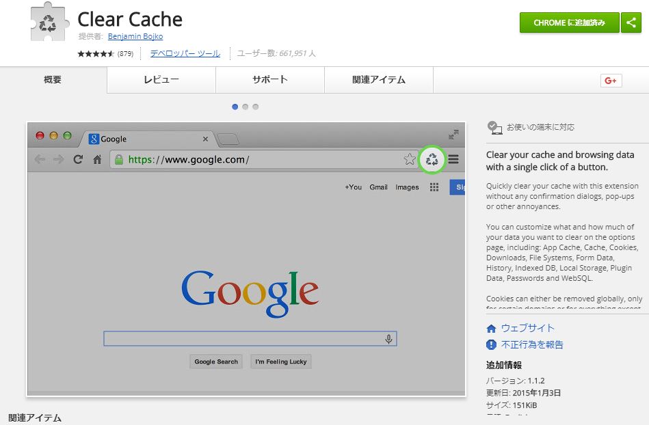Click the "Clear your cache and browsing data" summary
649x425 pixels.
tap(560, 161)
